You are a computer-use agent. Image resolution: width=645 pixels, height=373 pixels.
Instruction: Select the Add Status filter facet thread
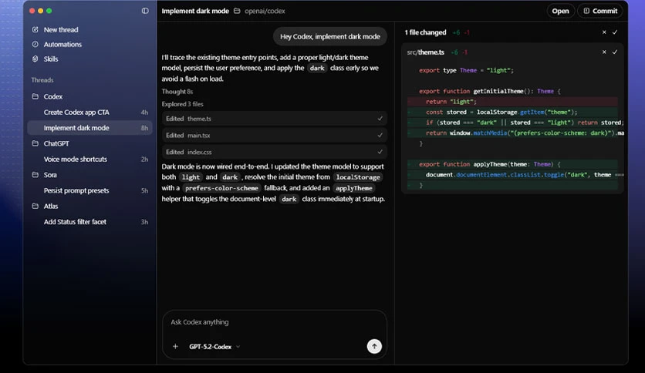(x=89, y=221)
